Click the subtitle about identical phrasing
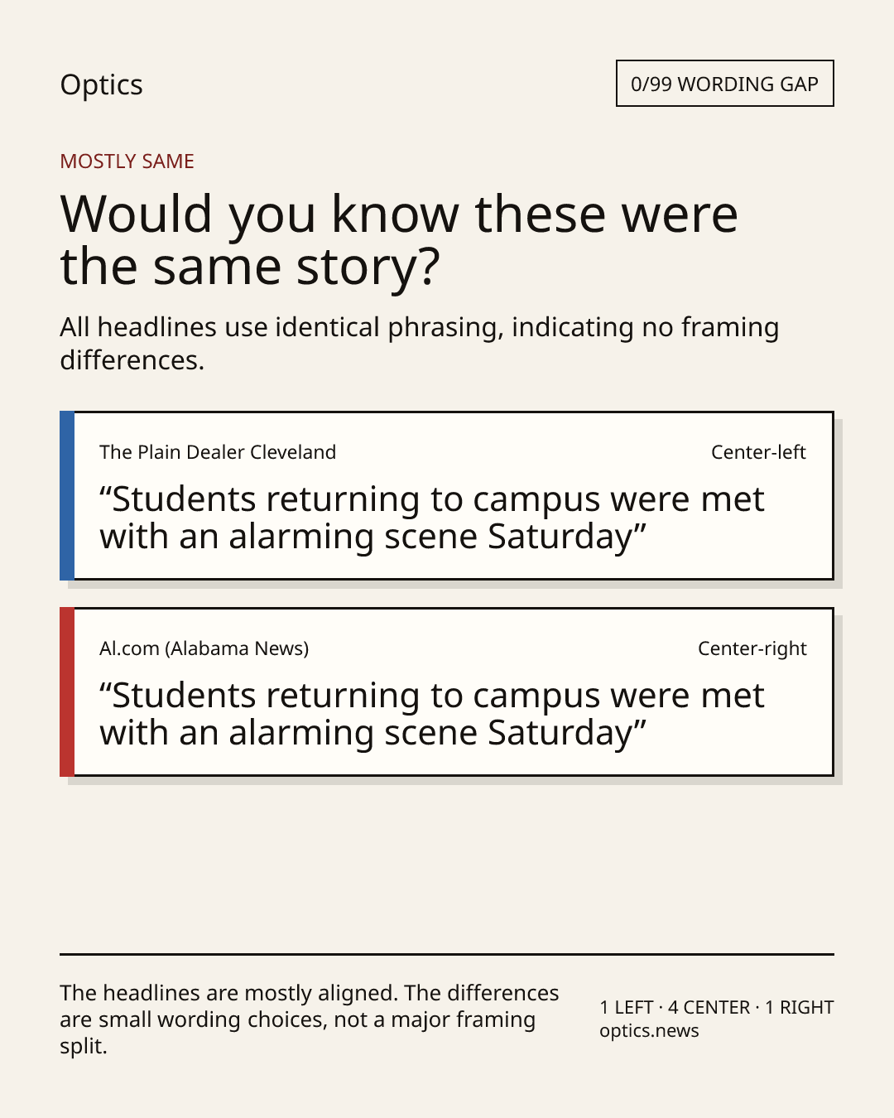894x1118 pixels. (419, 344)
